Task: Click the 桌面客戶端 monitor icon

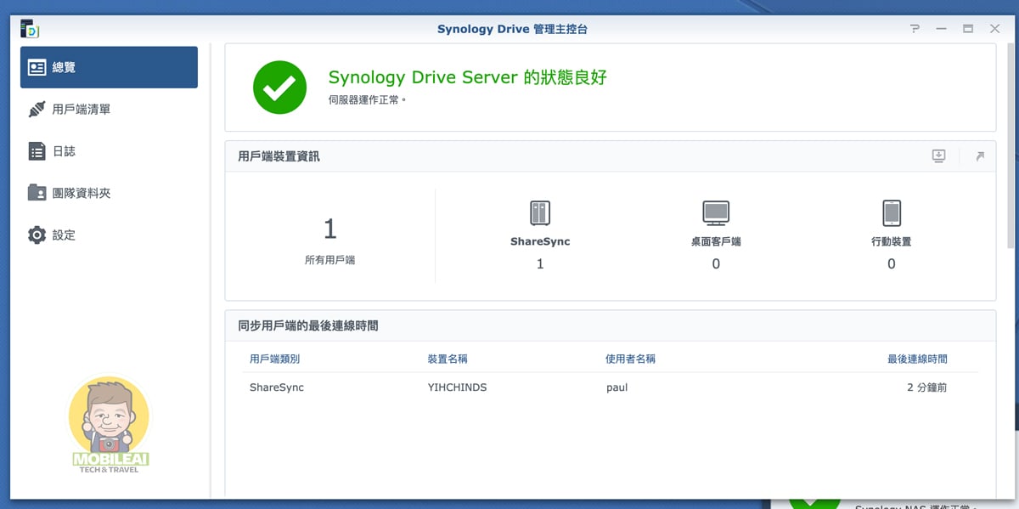Action: (716, 212)
